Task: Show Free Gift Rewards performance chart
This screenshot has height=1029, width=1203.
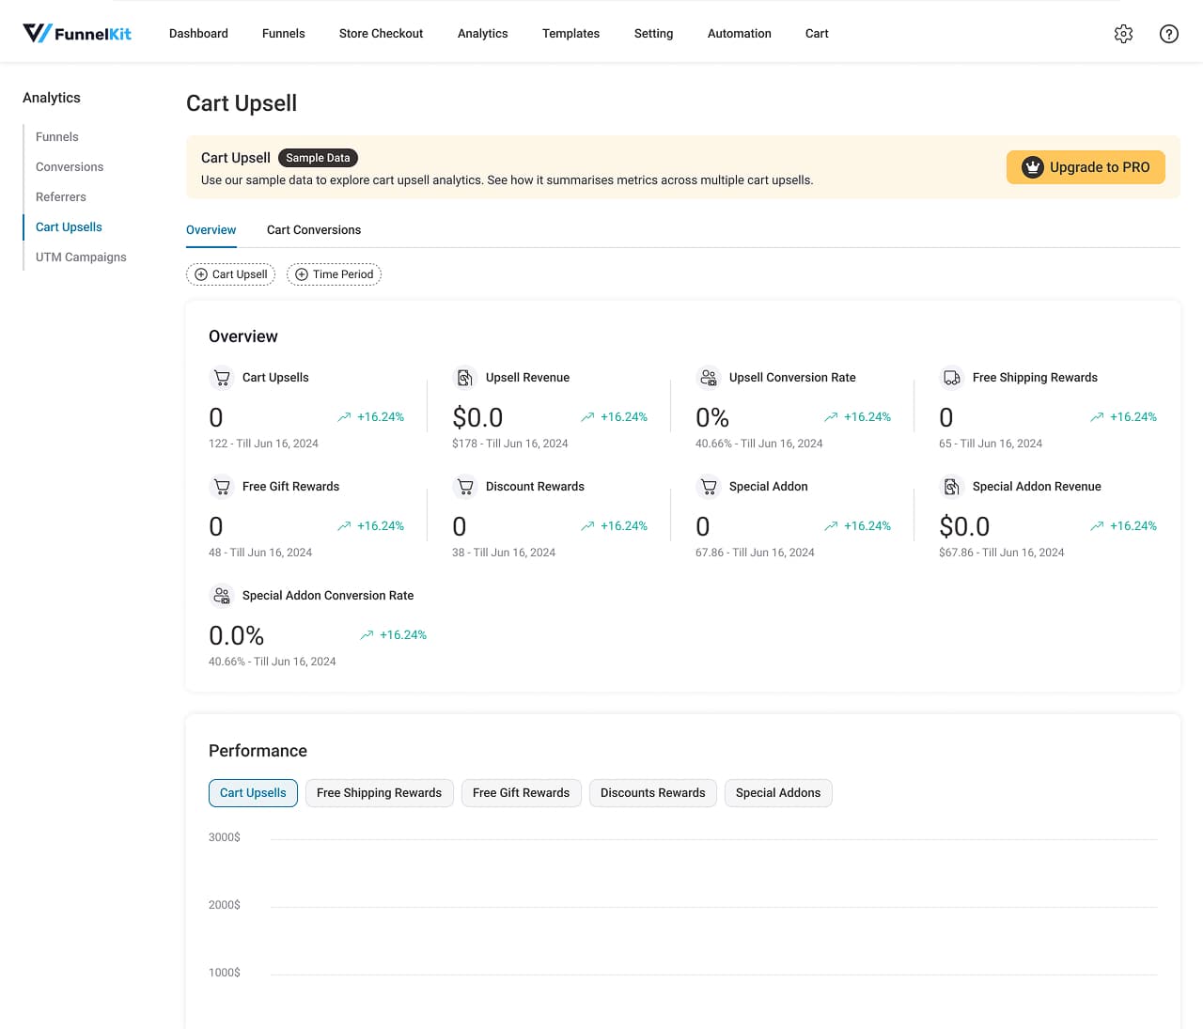Action: pos(521,793)
